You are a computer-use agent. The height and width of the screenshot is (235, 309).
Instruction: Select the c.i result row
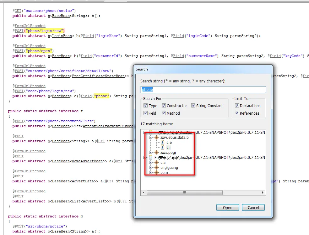tap(169, 148)
